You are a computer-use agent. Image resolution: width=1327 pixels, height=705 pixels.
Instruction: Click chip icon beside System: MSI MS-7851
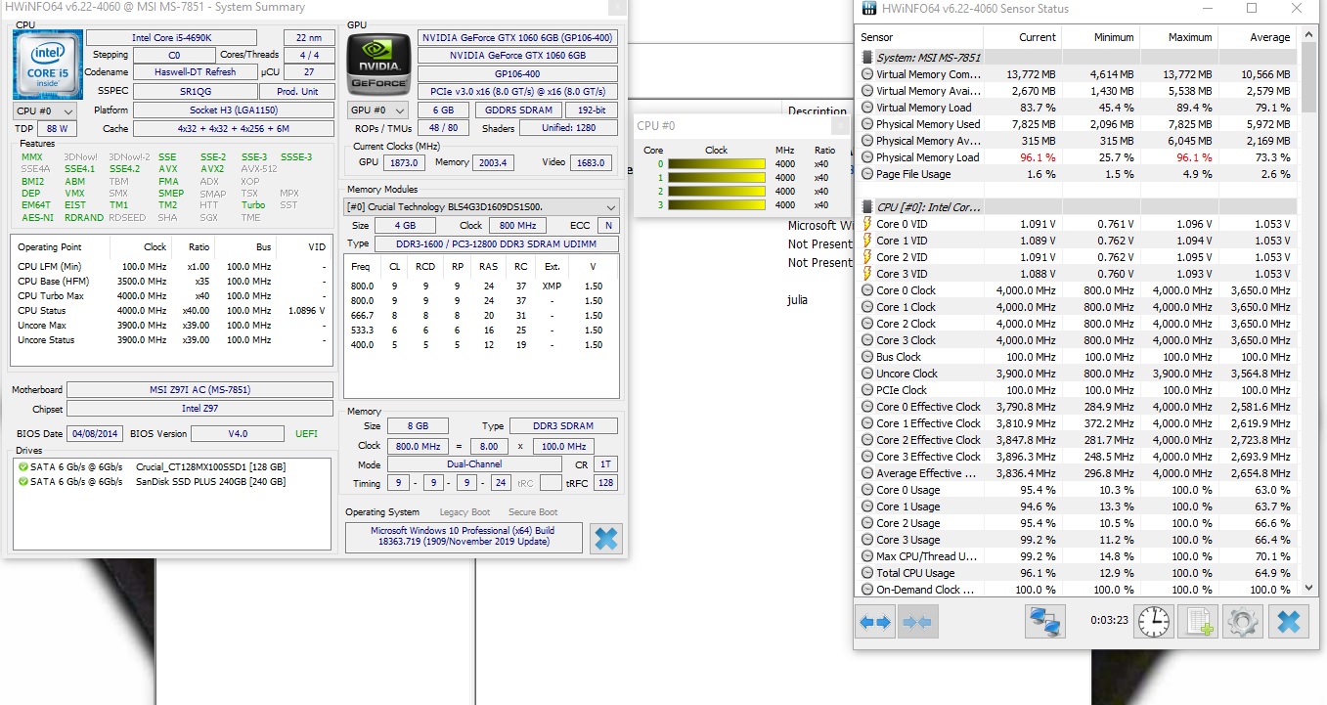click(x=866, y=58)
